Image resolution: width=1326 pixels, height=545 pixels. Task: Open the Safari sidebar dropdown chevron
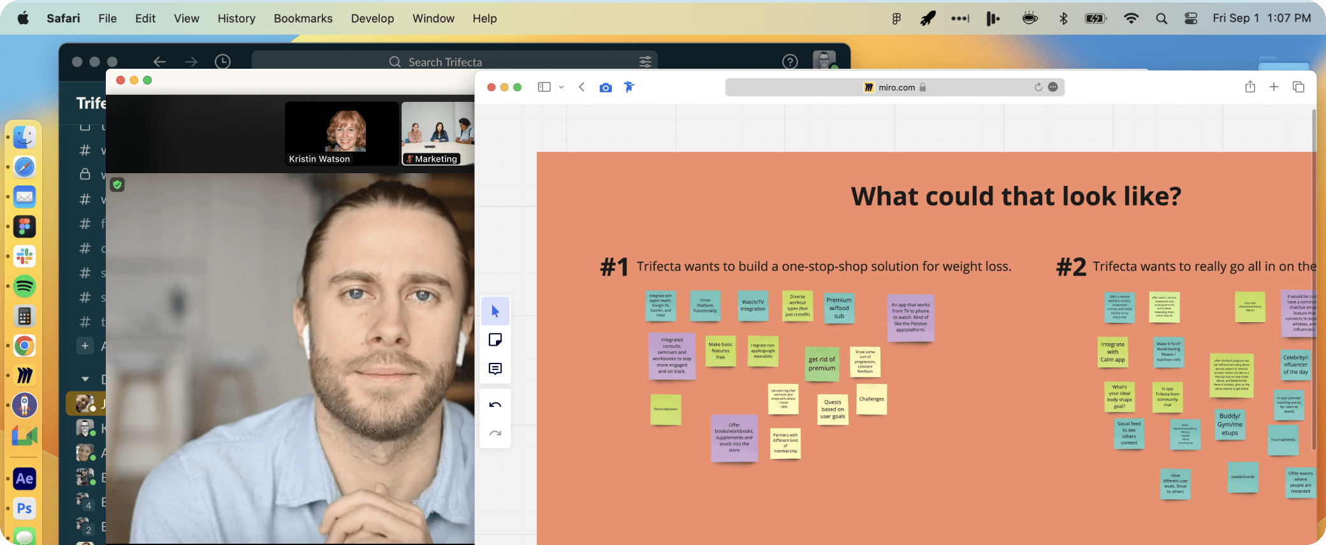point(561,87)
